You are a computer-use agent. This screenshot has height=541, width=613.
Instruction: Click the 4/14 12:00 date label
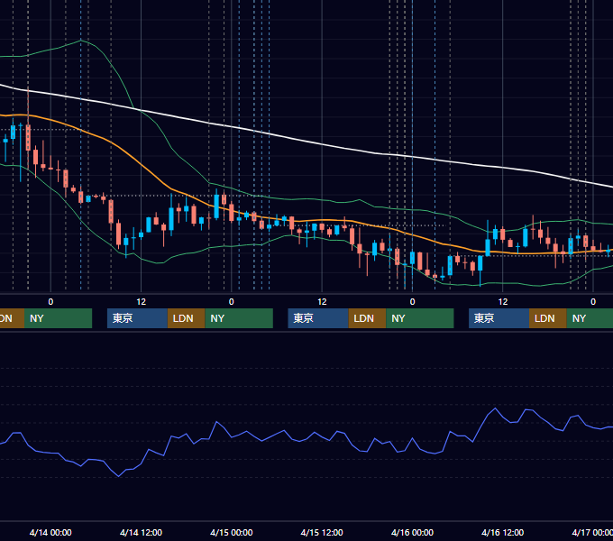(141, 532)
